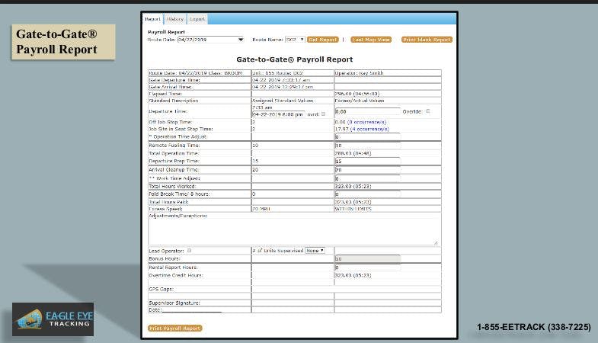This screenshot has width=598, height=343.
Task: Click the Print Payroll Report button
Action: tap(174, 328)
